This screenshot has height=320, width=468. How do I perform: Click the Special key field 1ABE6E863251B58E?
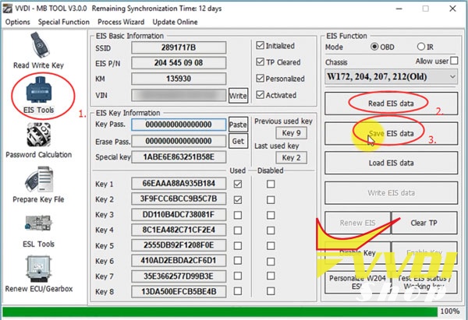click(x=179, y=157)
